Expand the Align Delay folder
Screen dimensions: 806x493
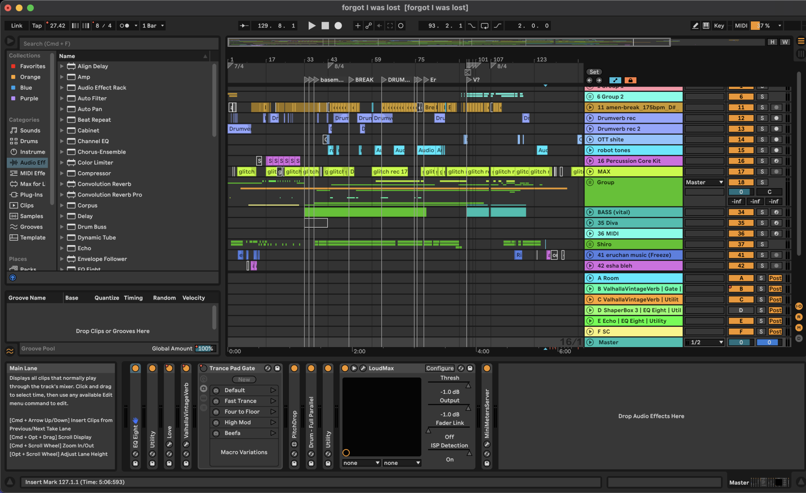click(62, 66)
